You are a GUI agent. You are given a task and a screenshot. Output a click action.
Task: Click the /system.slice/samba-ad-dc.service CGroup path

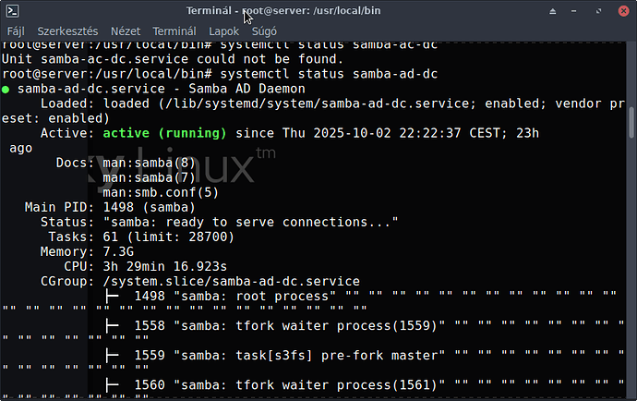[231, 281]
